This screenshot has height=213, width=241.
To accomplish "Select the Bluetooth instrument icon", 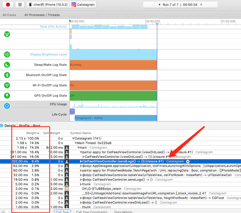I will click(x=7, y=75).
